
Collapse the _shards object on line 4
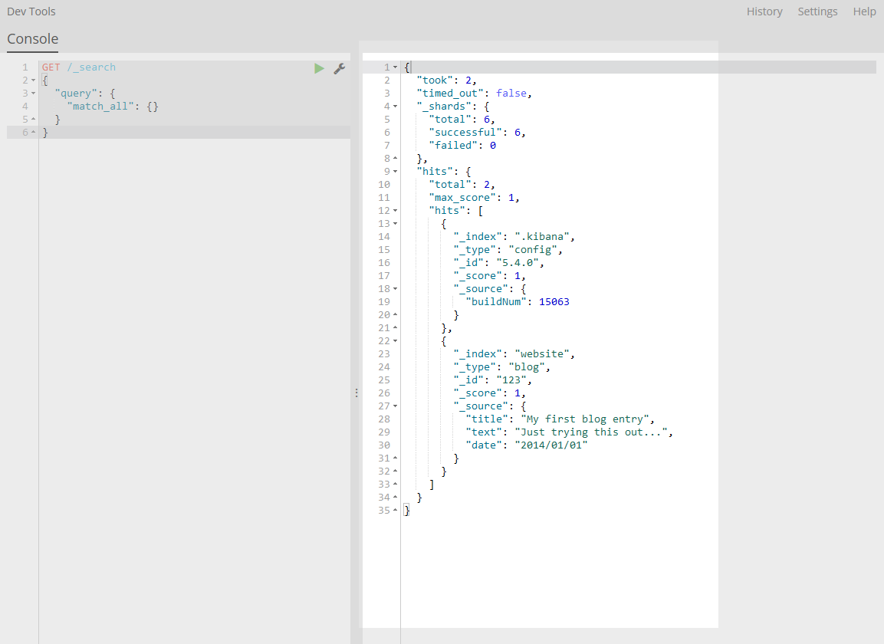(x=396, y=106)
